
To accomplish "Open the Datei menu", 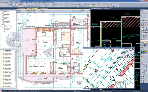I will [x=2, y=3].
